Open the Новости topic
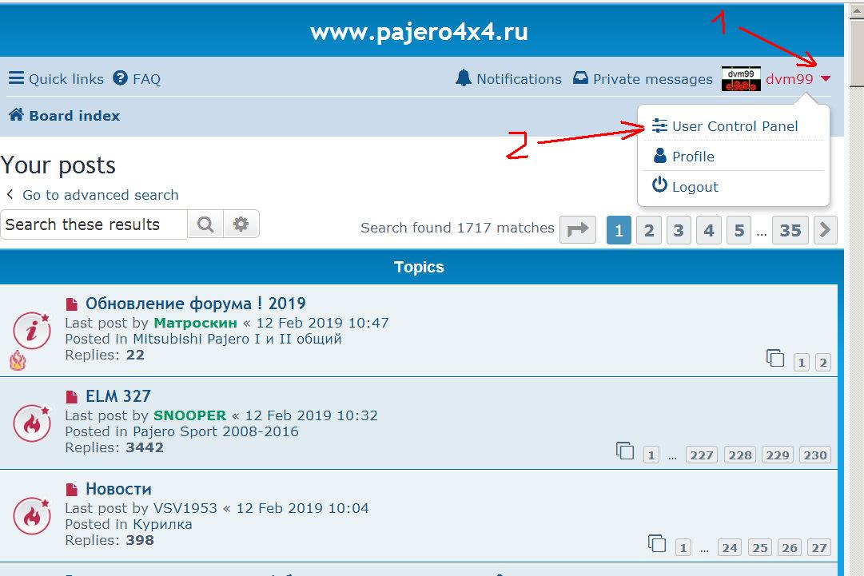This screenshot has width=864, height=576. tap(118, 489)
